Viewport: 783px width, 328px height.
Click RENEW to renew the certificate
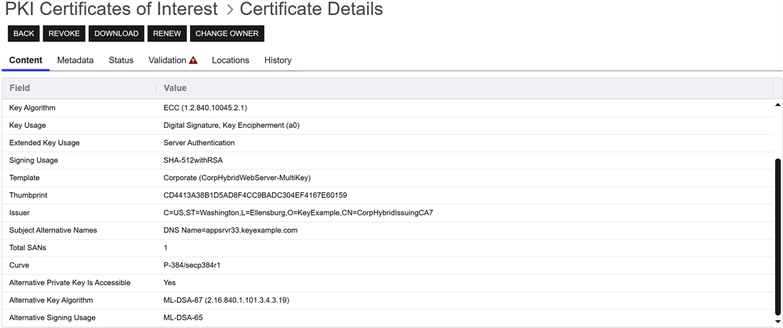pos(167,34)
